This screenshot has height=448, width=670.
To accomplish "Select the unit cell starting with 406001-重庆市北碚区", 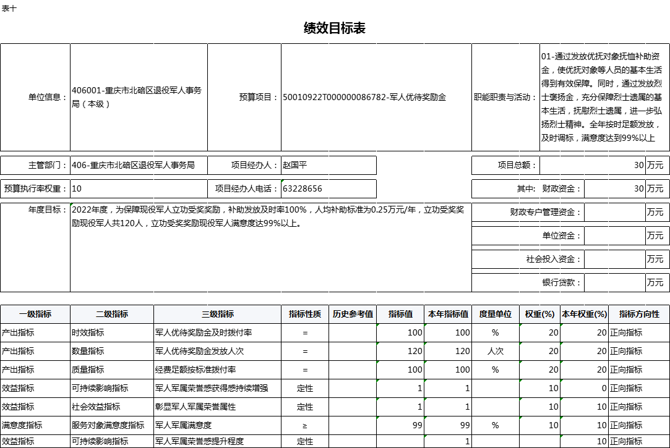I will coord(139,97).
